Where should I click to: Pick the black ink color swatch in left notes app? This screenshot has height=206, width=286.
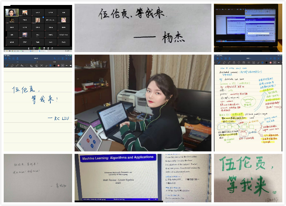click(54, 65)
